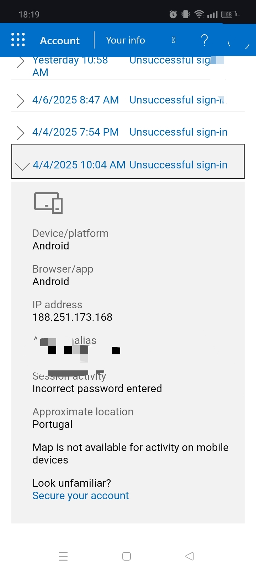Expand the Yesterday 10:58 AM sign-in entry
This screenshot has width=256, height=572.
click(x=21, y=62)
